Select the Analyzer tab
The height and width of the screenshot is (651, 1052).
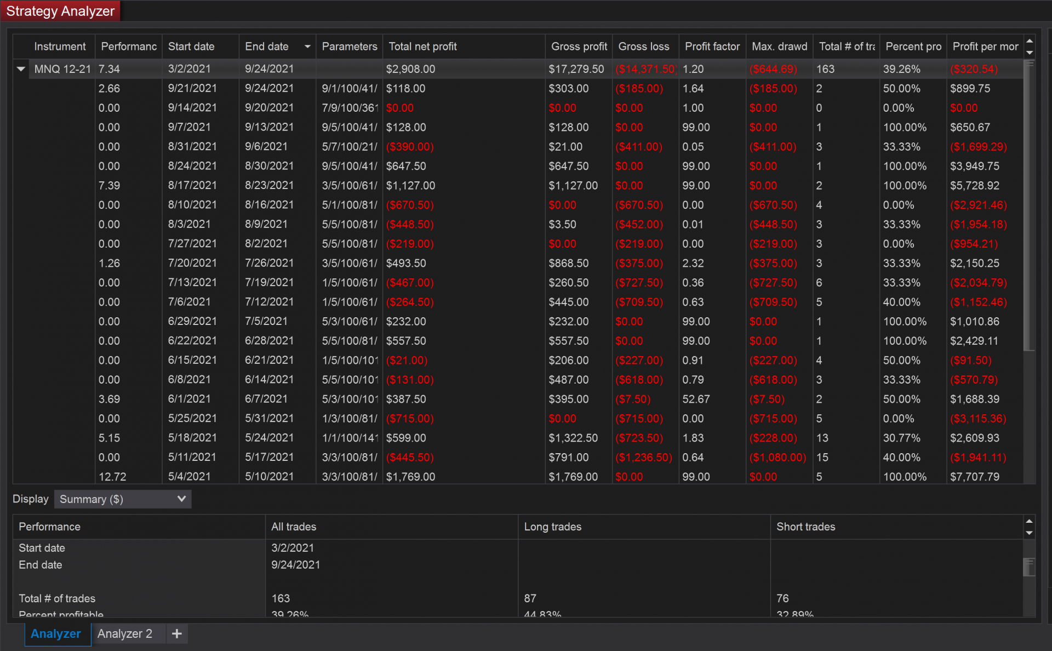[56, 633]
